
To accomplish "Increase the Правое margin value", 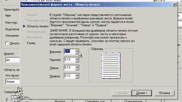I will click(77, 75).
